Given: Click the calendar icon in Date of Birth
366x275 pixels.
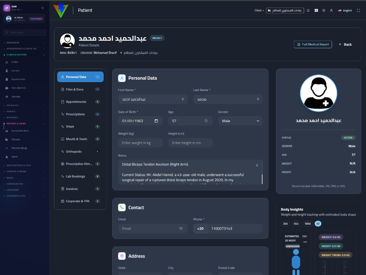Looking at the screenshot, I should pos(156,121).
